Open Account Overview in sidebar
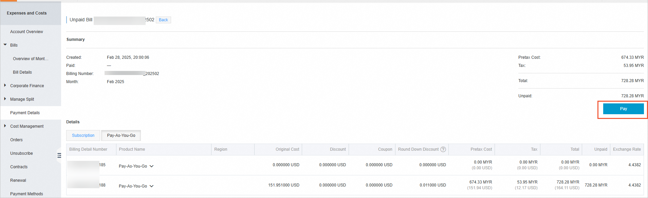Viewport: 648px width, 198px height. click(x=26, y=32)
